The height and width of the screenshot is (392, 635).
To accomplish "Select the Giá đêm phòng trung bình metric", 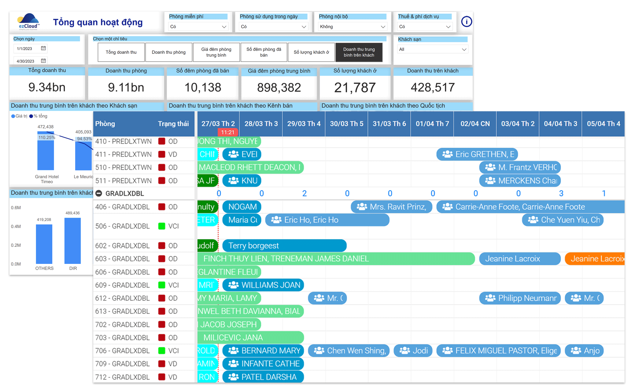I will tap(216, 52).
